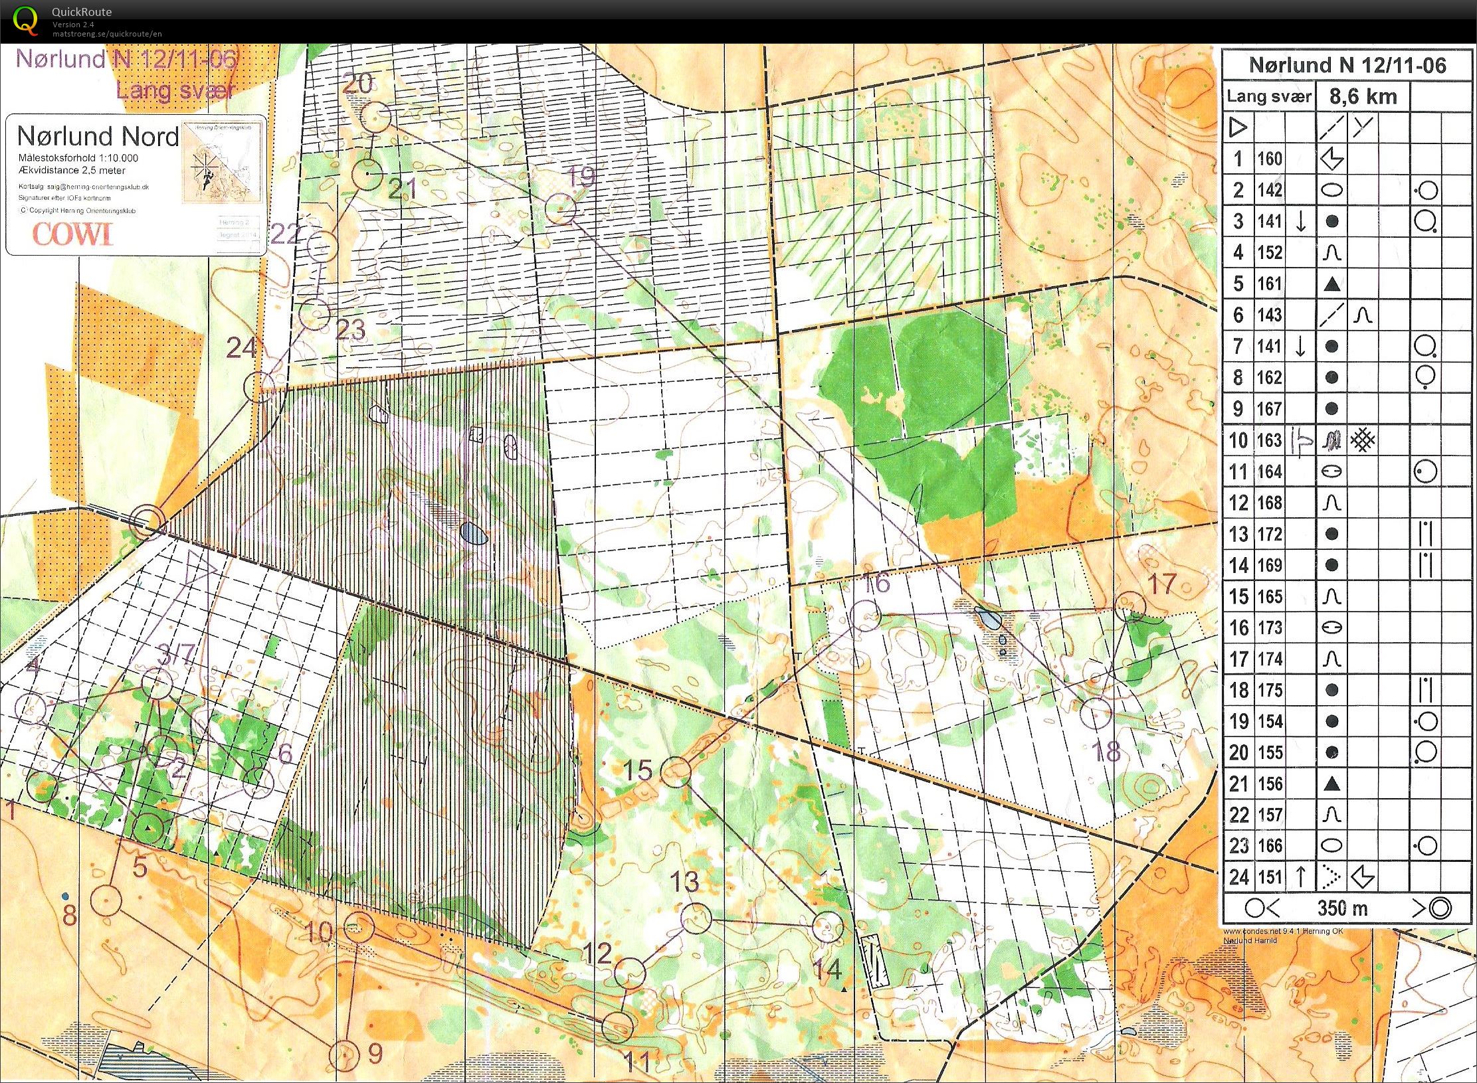The image size is (1477, 1083).
Task: Click the filled triangle symbol in row 156
Action: pyautogui.click(x=1331, y=784)
